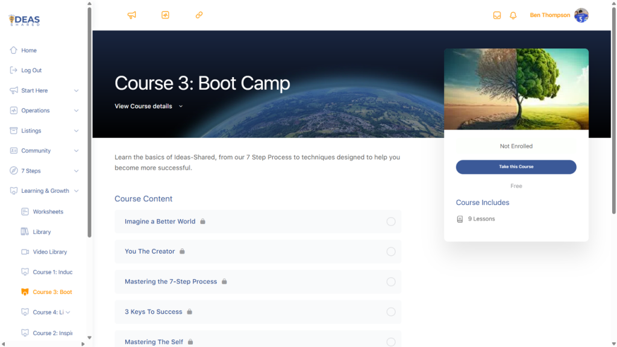Click the Worksheets icon
This screenshot has width=617, height=347.
(x=25, y=211)
